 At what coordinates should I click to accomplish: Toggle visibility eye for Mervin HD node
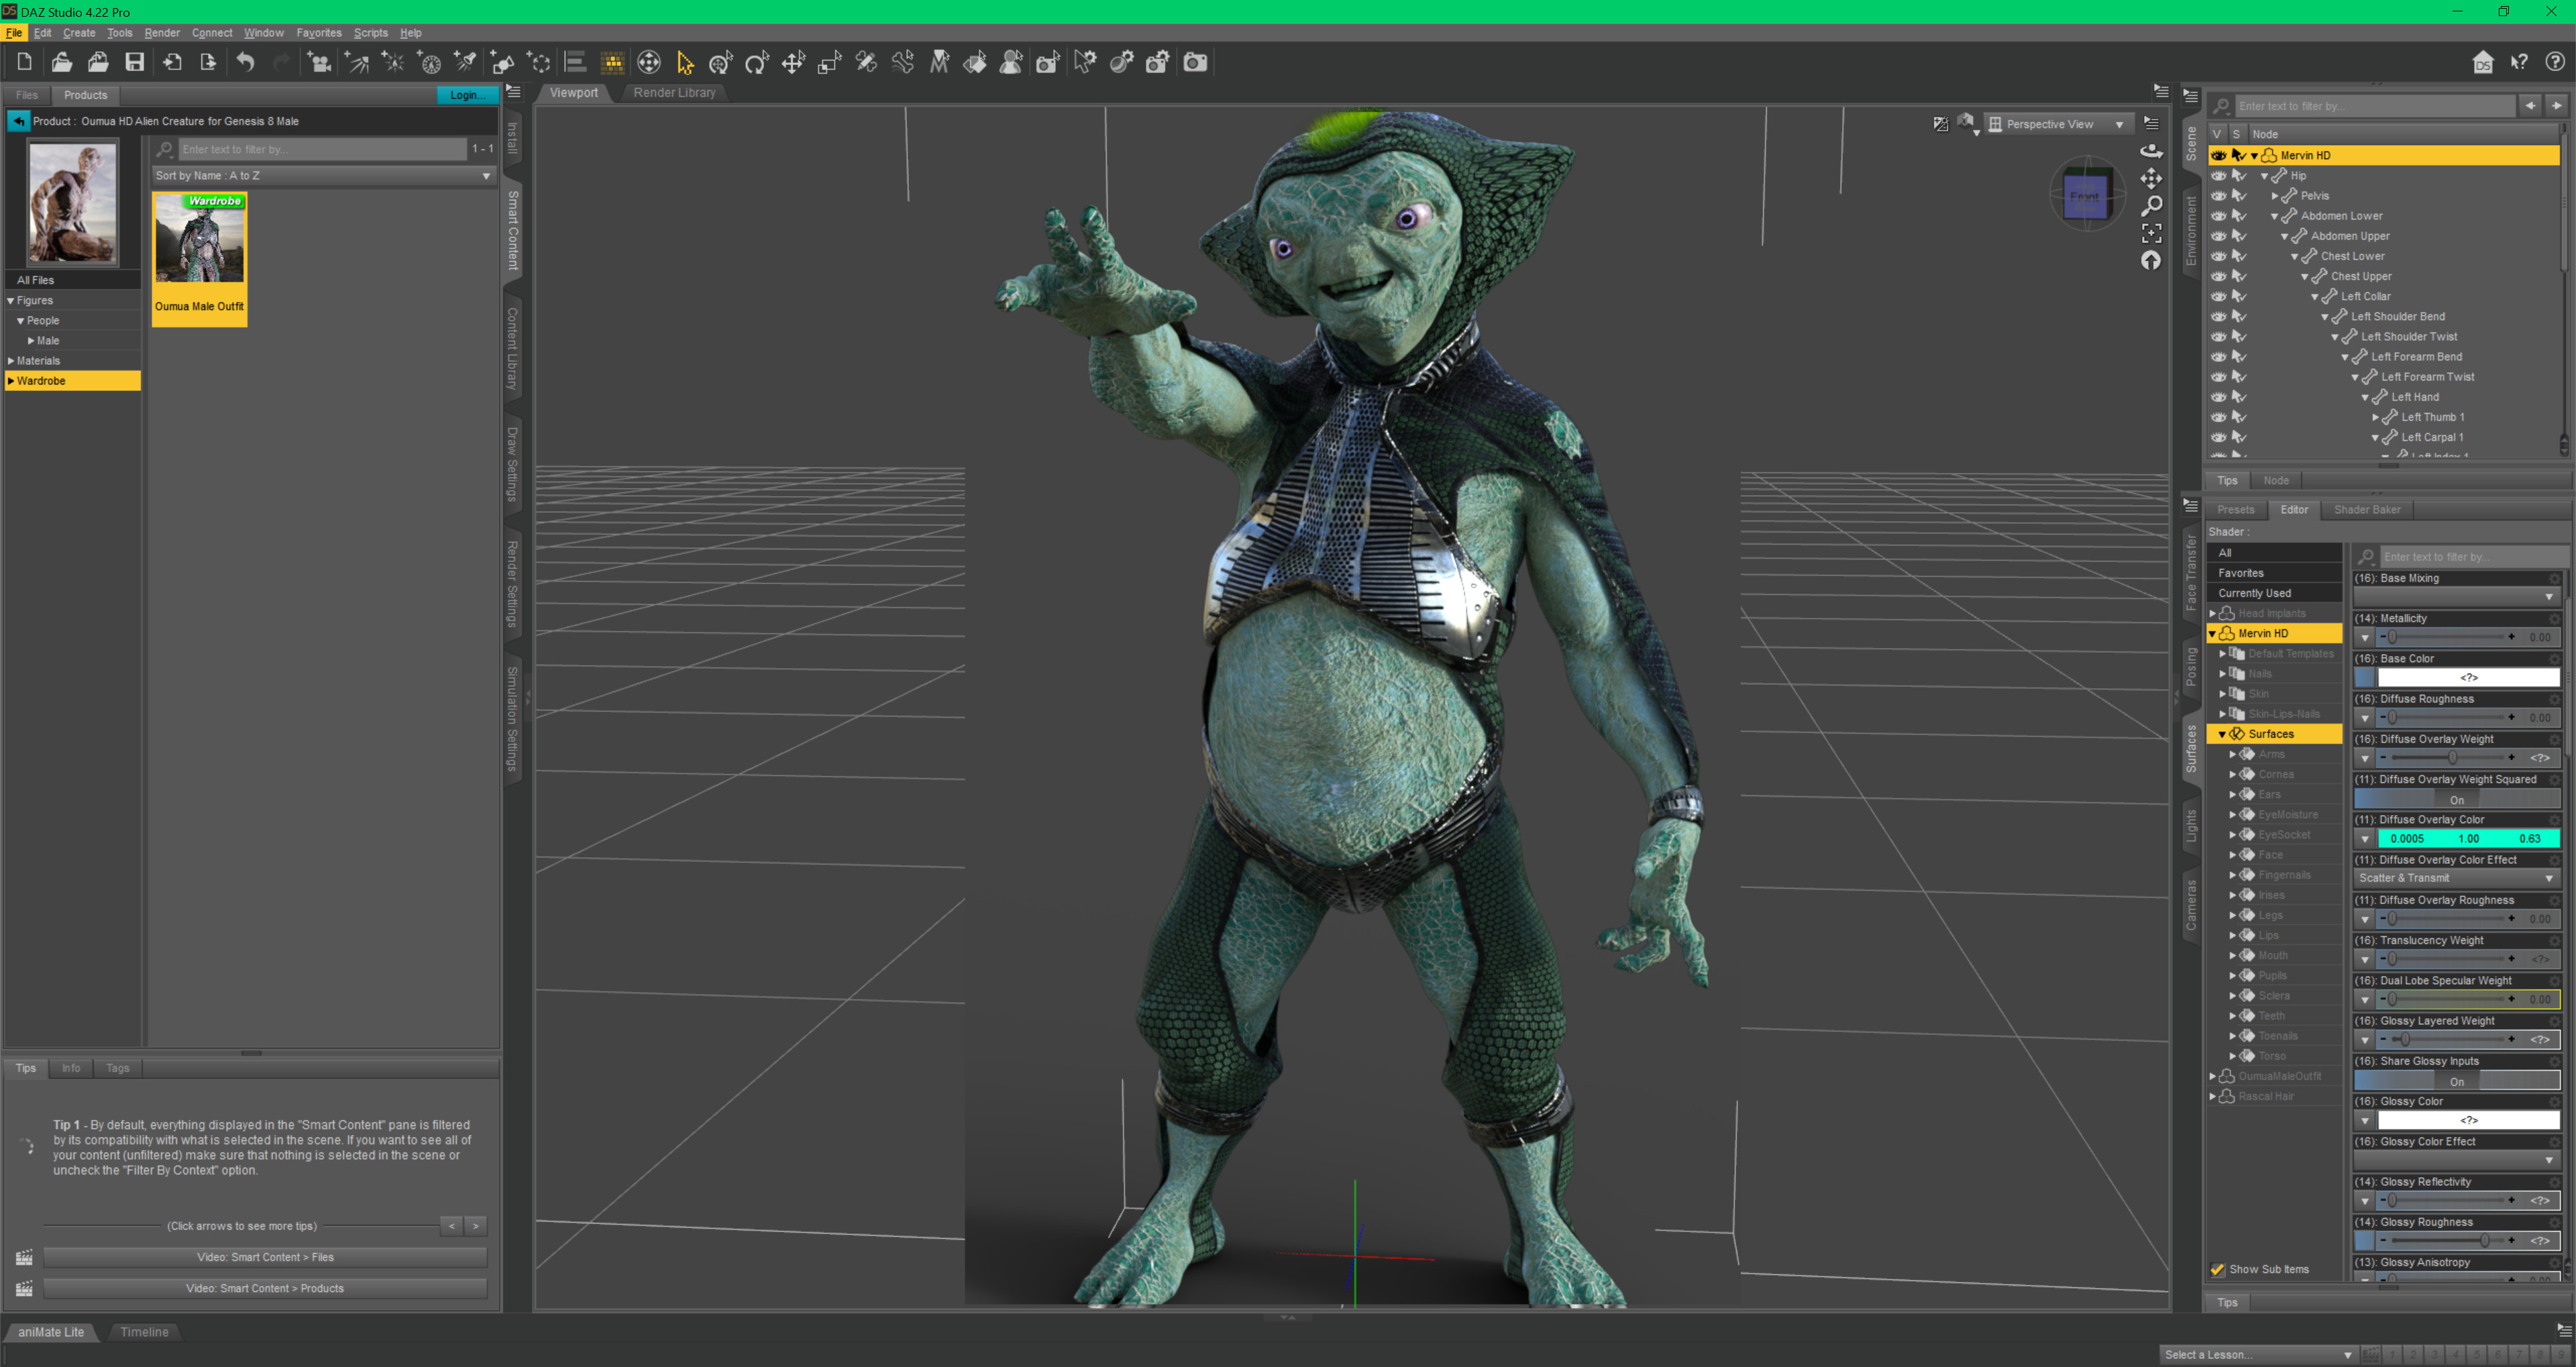2218,155
